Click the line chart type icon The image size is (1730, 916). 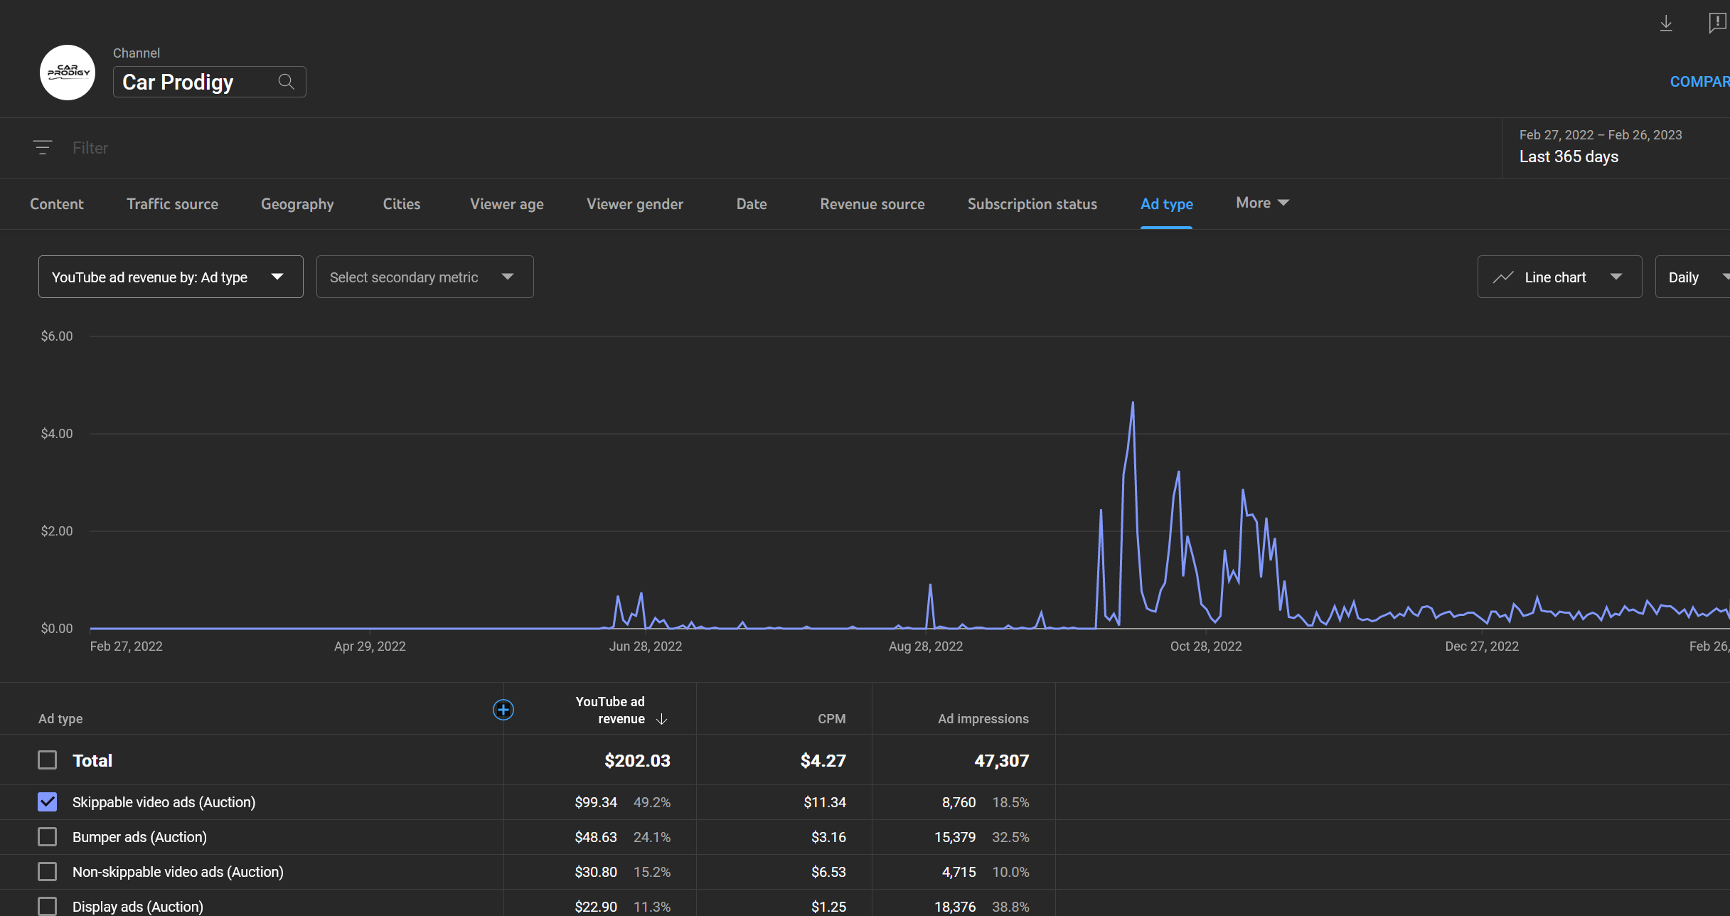[1502, 277]
